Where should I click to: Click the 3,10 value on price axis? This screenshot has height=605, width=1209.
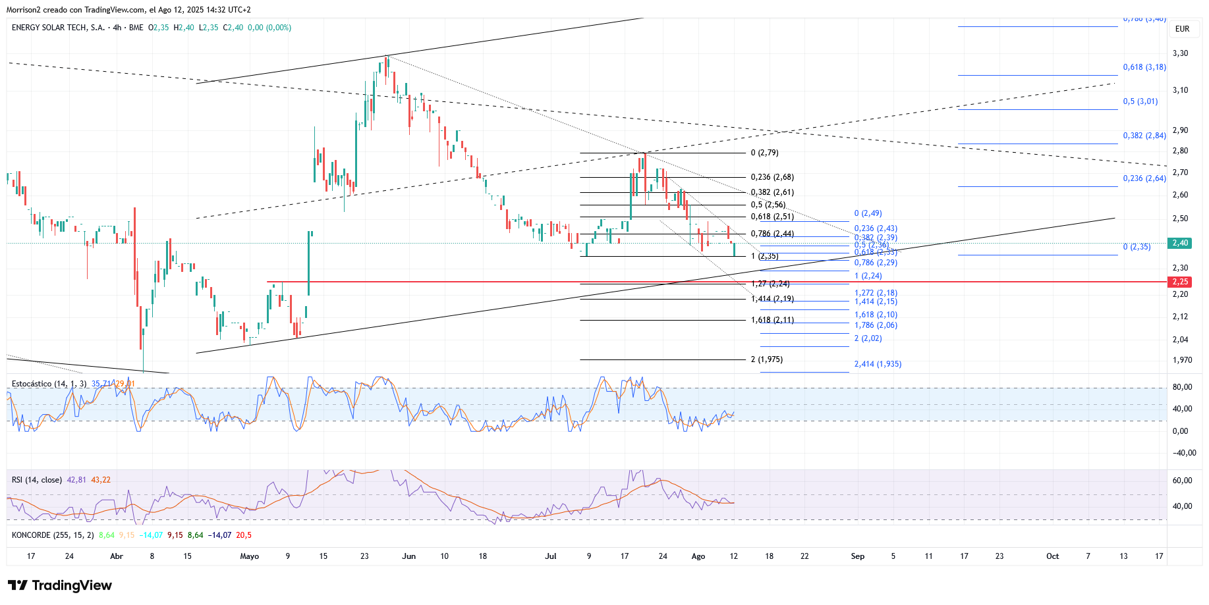[1180, 90]
